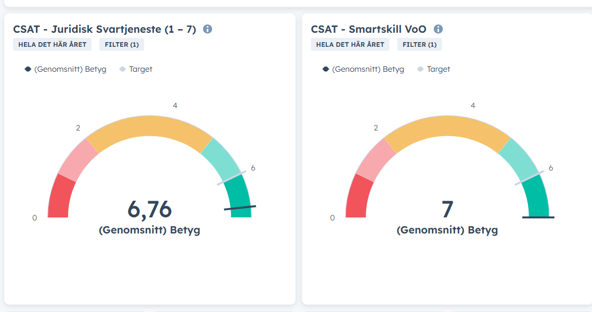Click info icon beside Smartskill VoO title
Viewport: 592px width, 312px height.
(438, 29)
